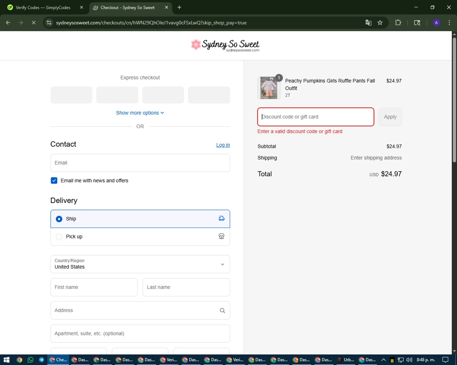
Task: Expand Show more options for express checkout
Action: 140,113
